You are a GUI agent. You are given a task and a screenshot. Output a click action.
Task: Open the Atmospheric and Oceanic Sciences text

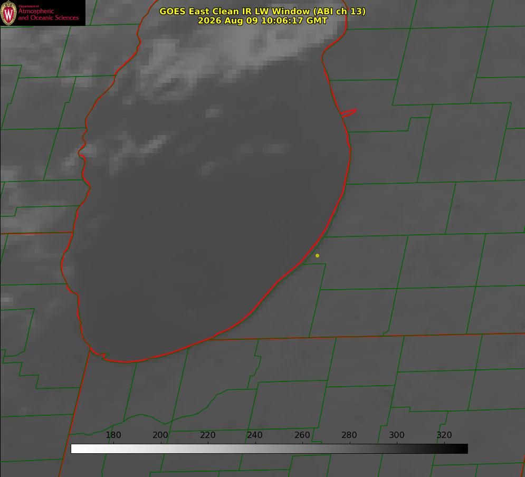point(48,14)
